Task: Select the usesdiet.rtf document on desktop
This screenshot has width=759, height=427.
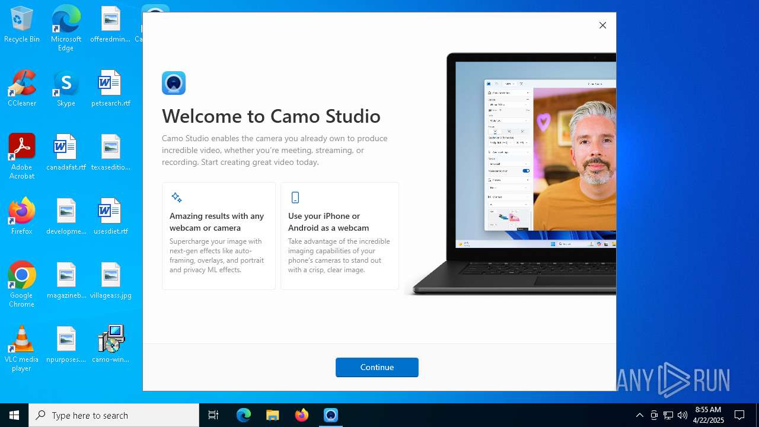Action: (111, 217)
